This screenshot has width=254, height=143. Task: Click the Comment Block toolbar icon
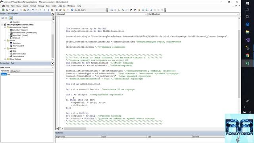[143, 10]
